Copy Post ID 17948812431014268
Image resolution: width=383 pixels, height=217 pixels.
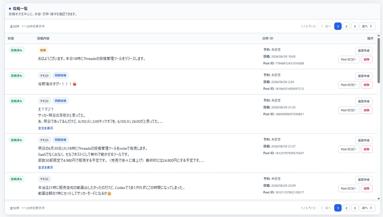pos(349,59)
